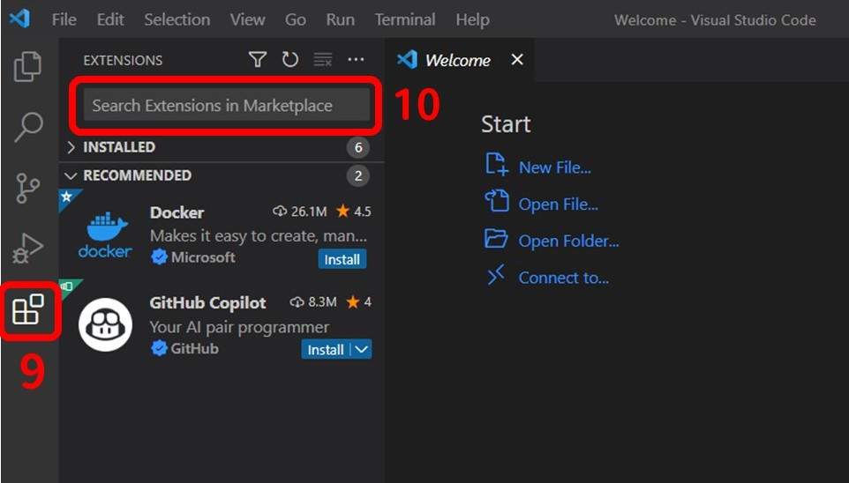Click the New File... link
Screen dimensions: 849x483
point(554,167)
